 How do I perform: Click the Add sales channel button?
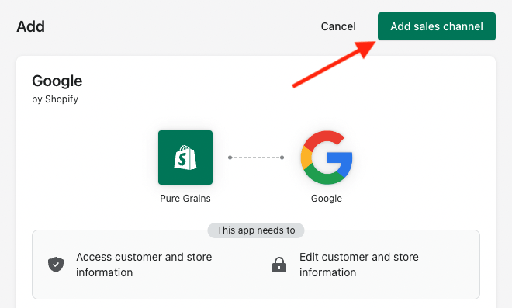[437, 26]
